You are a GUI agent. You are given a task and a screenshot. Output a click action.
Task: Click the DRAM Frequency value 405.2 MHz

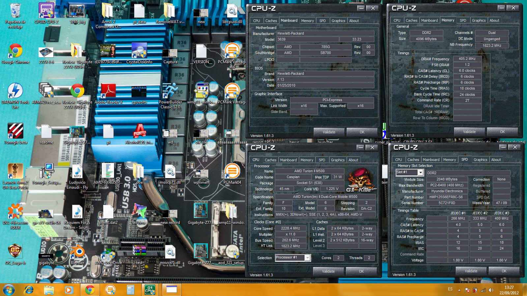click(x=467, y=59)
